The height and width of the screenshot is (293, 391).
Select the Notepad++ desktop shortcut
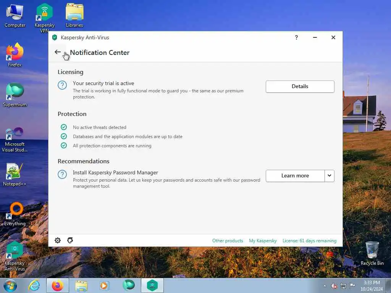click(15, 174)
